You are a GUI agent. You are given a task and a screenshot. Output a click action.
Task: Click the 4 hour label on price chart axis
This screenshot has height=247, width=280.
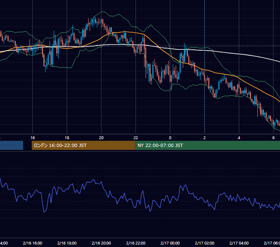point(239,138)
